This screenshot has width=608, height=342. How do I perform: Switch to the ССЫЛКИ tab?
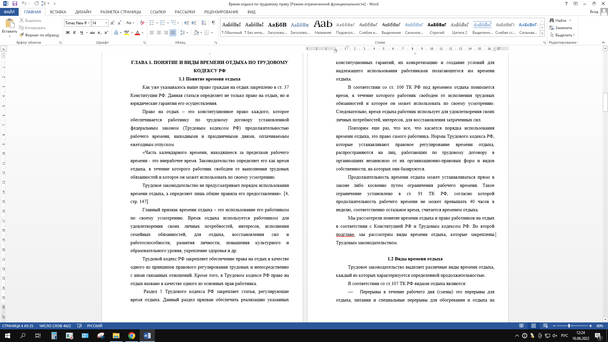tap(158, 12)
